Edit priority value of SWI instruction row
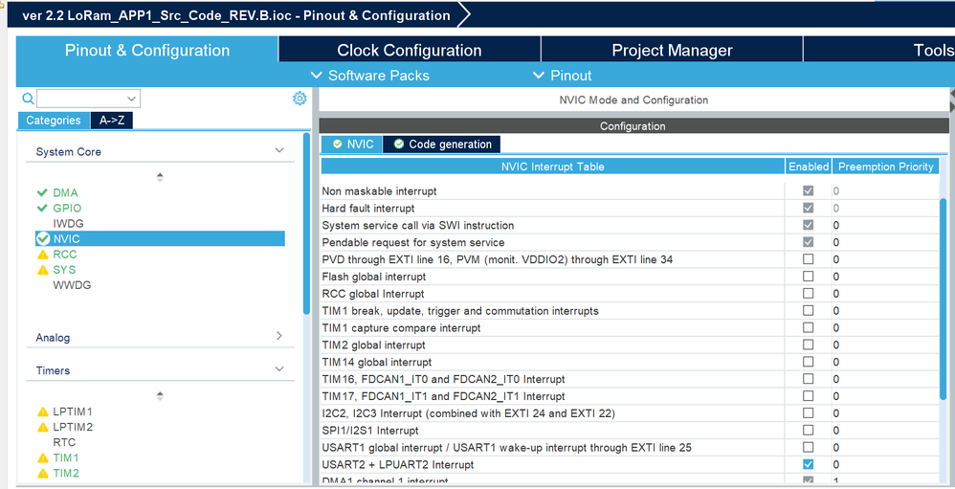The width and height of the screenshot is (955, 489). (885, 225)
